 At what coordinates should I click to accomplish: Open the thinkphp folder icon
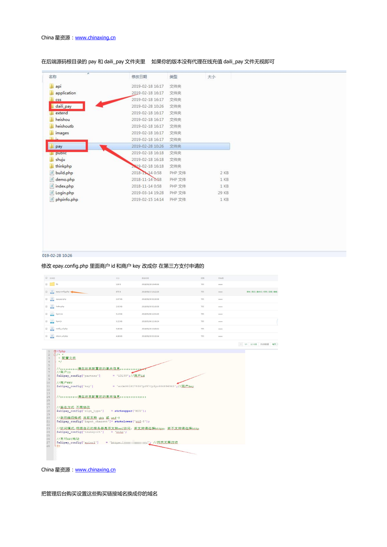[51, 166]
